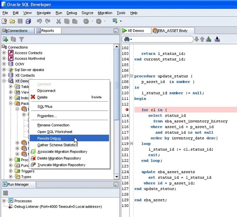Click Connections tree scrollbar up arrow

coord(117,47)
